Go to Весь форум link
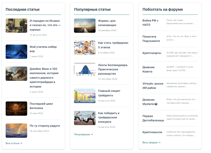The width and height of the screenshot is (211, 153). (x=152, y=143)
